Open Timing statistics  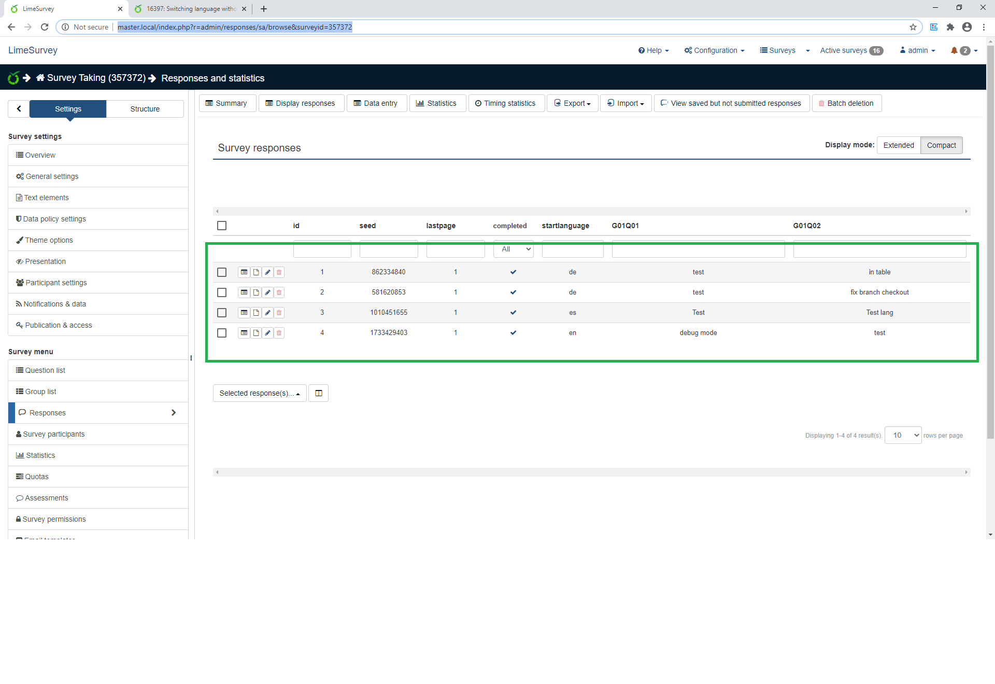click(x=506, y=103)
